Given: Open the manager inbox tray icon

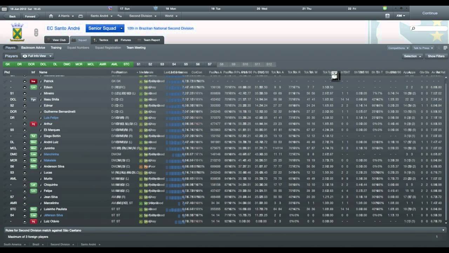Looking at the screenshot, I should pos(81,16).
